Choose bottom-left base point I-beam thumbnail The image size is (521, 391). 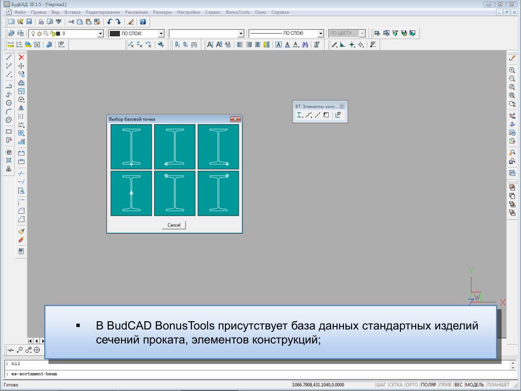coord(175,147)
